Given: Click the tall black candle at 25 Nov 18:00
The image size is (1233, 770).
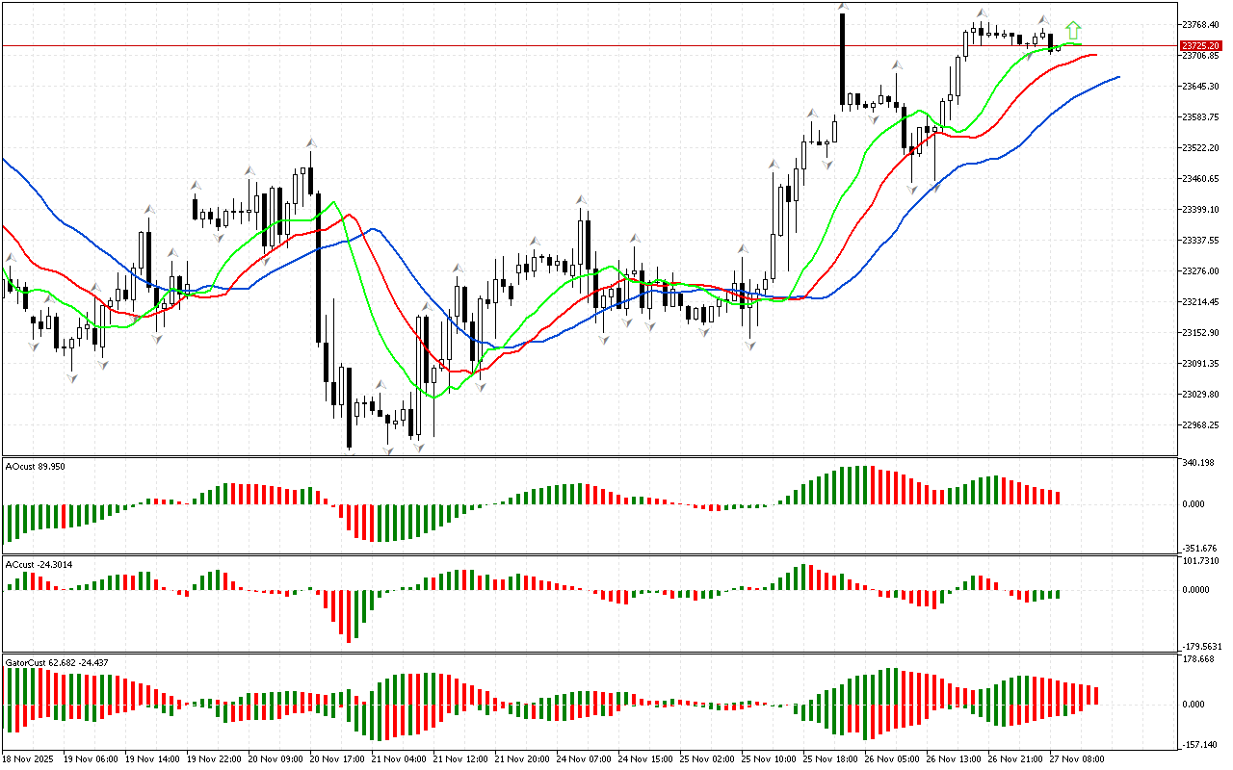Looking at the screenshot, I should (x=843, y=60).
